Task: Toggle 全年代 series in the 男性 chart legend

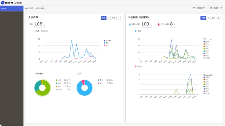Action: [207, 42]
